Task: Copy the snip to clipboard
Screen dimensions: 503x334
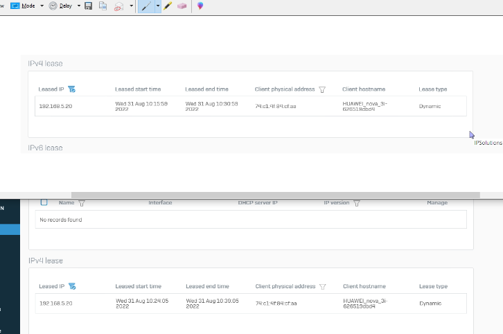Action: click(103, 6)
